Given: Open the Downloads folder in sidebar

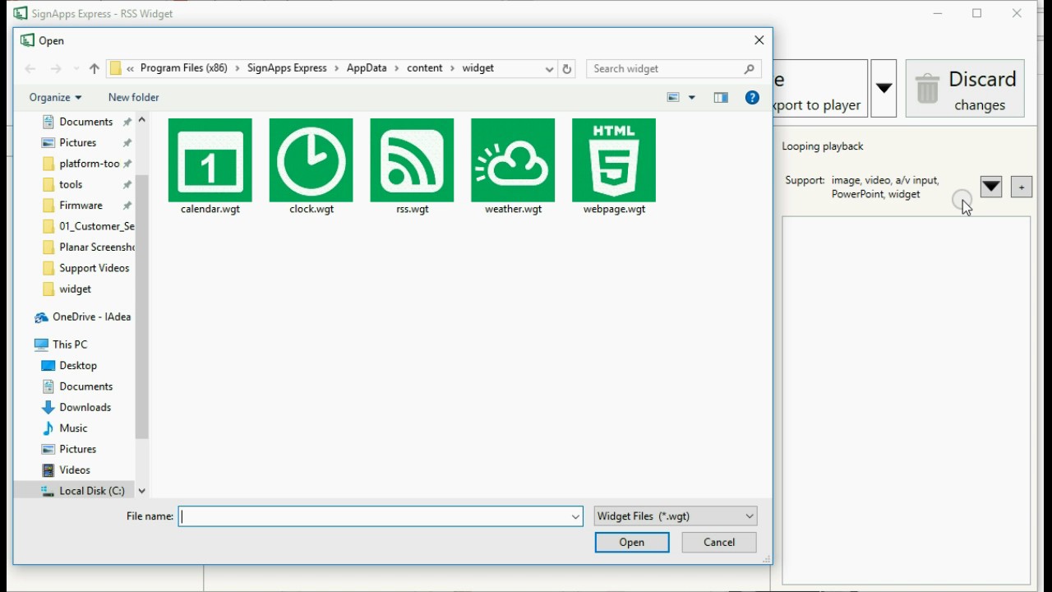Looking at the screenshot, I should pyautogui.click(x=85, y=407).
